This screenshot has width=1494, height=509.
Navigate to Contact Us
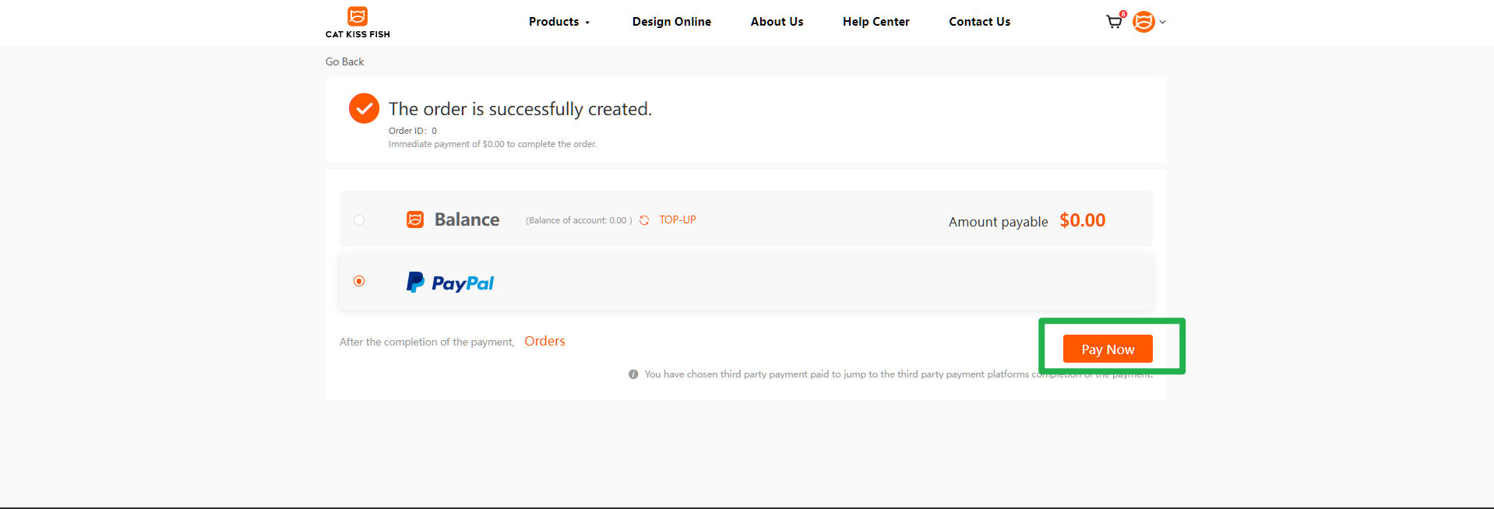pos(979,22)
